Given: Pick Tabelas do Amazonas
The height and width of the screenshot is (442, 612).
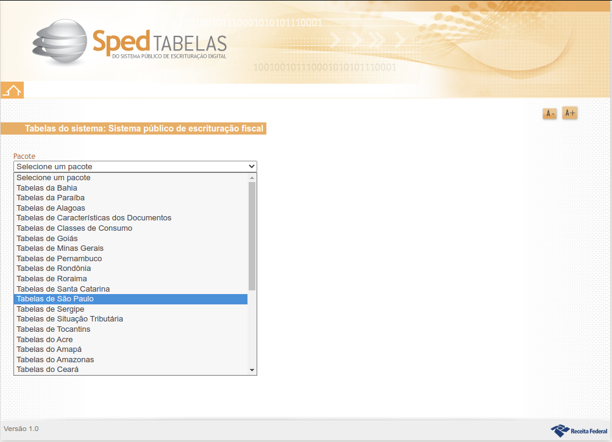Looking at the screenshot, I should (131, 359).
